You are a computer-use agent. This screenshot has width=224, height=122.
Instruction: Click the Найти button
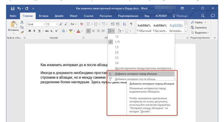tap(199, 22)
